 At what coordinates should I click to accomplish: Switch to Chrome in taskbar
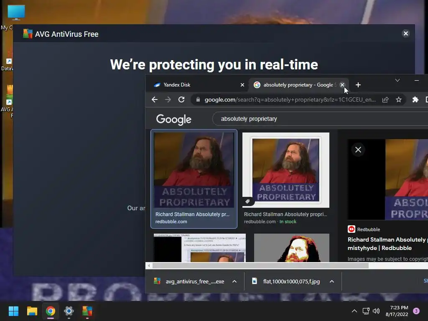point(51,311)
